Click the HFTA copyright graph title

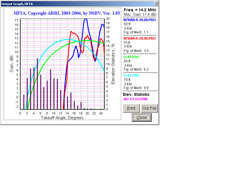click(67, 13)
